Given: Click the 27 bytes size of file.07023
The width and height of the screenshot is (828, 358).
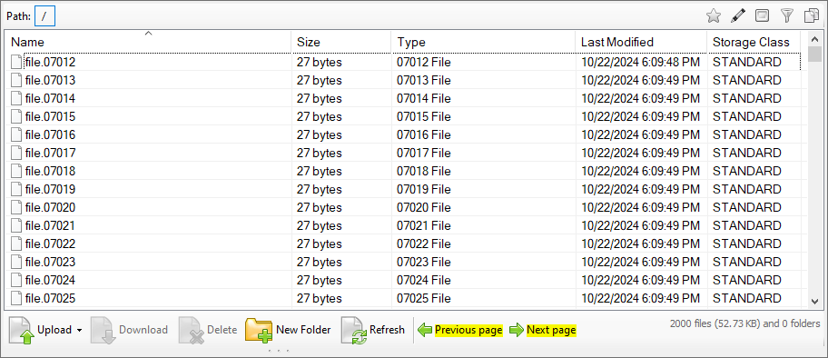Looking at the screenshot, I should (x=319, y=262).
